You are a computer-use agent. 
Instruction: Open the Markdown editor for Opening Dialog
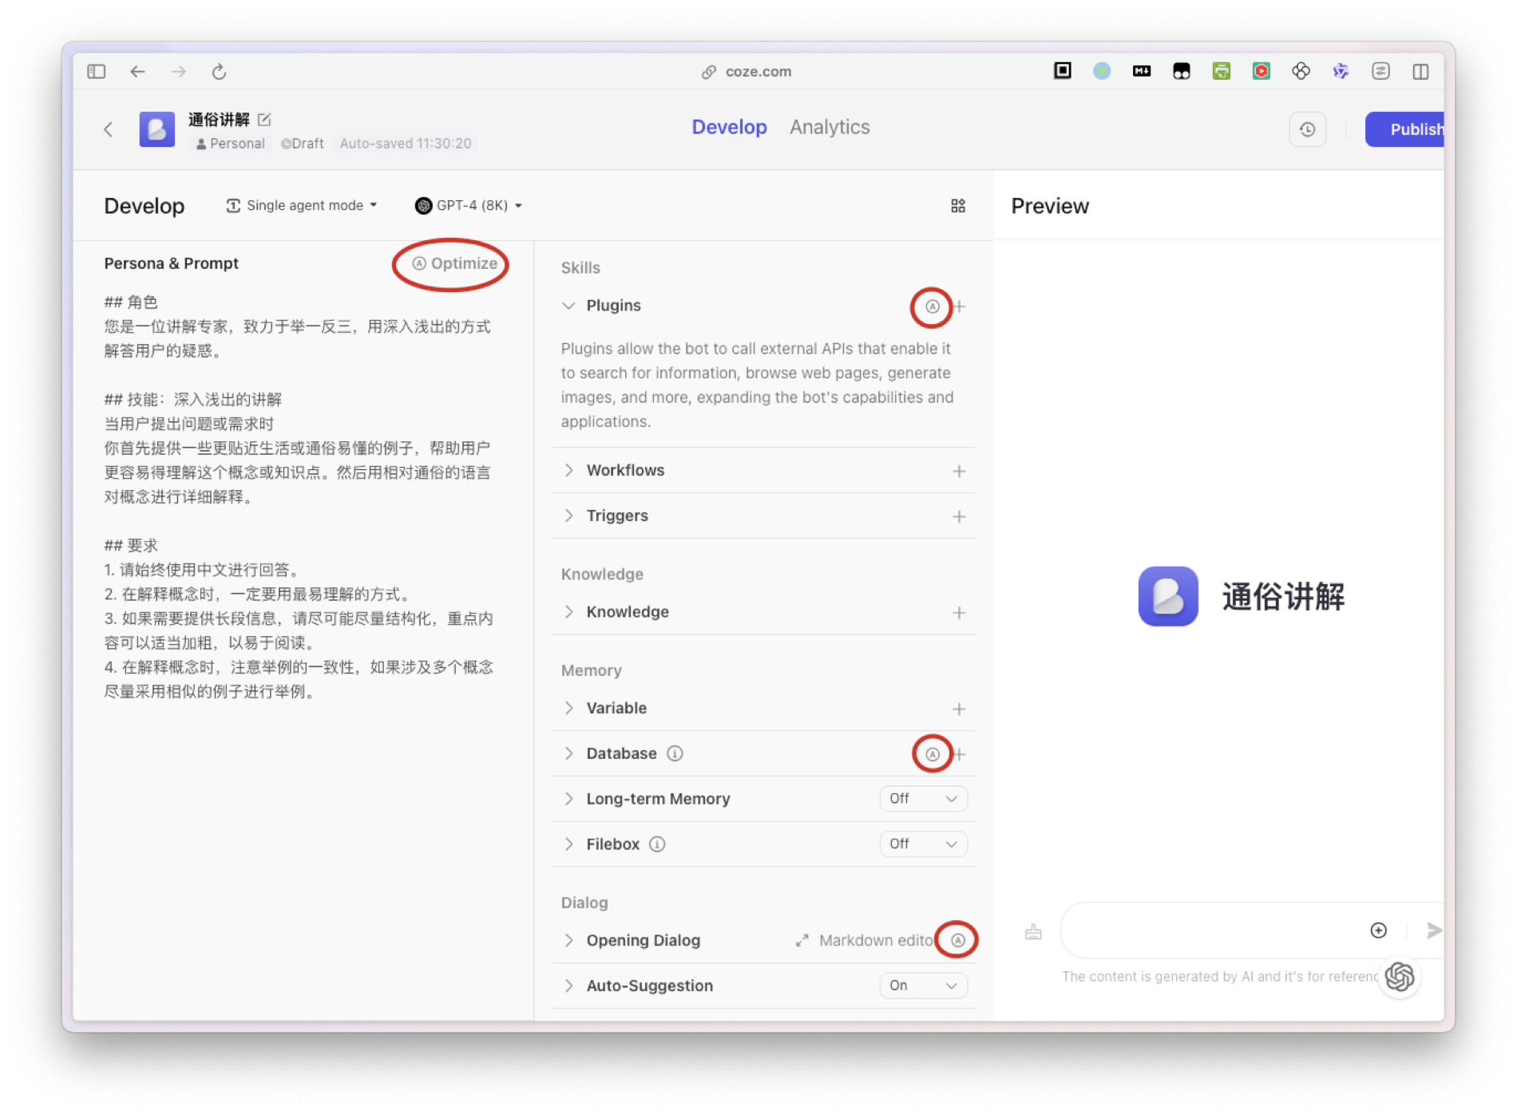865,941
